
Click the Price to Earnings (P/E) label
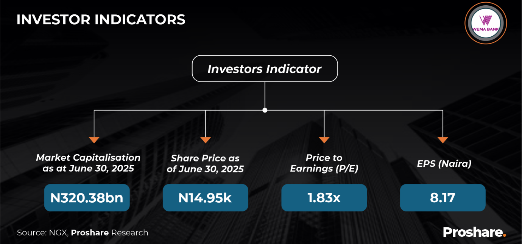[324, 163]
